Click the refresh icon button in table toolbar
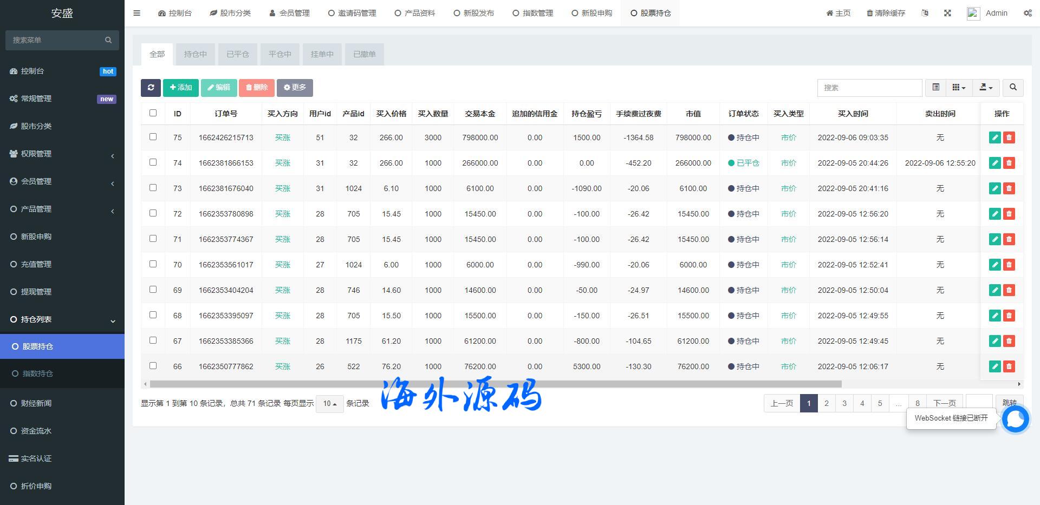Image resolution: width=1040 pixels, height=505 pixels. (151, 88)
